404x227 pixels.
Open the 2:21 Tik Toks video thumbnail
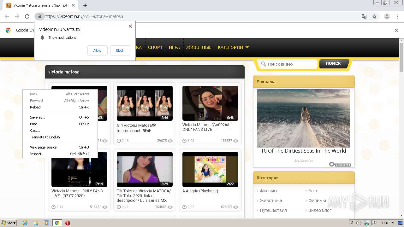[145, 169]
